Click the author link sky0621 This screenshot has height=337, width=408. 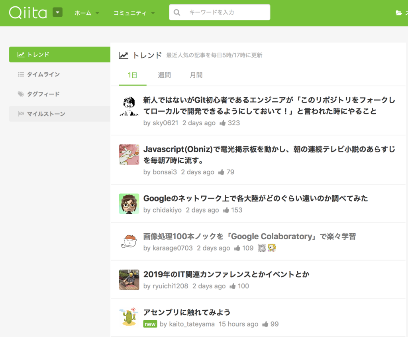pos(164,123)
